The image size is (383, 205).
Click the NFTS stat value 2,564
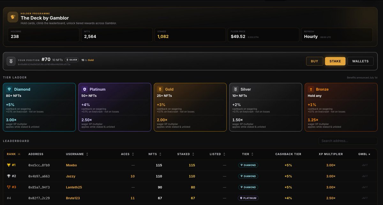click(90, 36)
